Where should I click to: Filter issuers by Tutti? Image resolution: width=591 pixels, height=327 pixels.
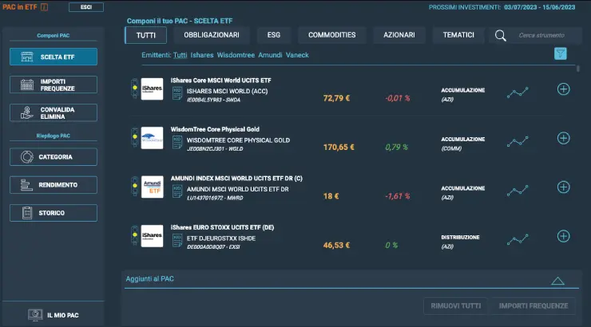(x=180, y=55)
